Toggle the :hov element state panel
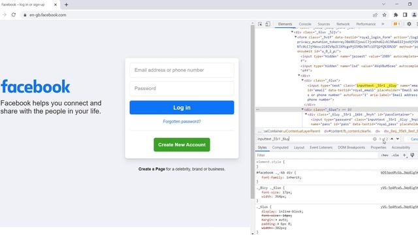The width and height of the screenshot is (418, 235). point(385,155)
